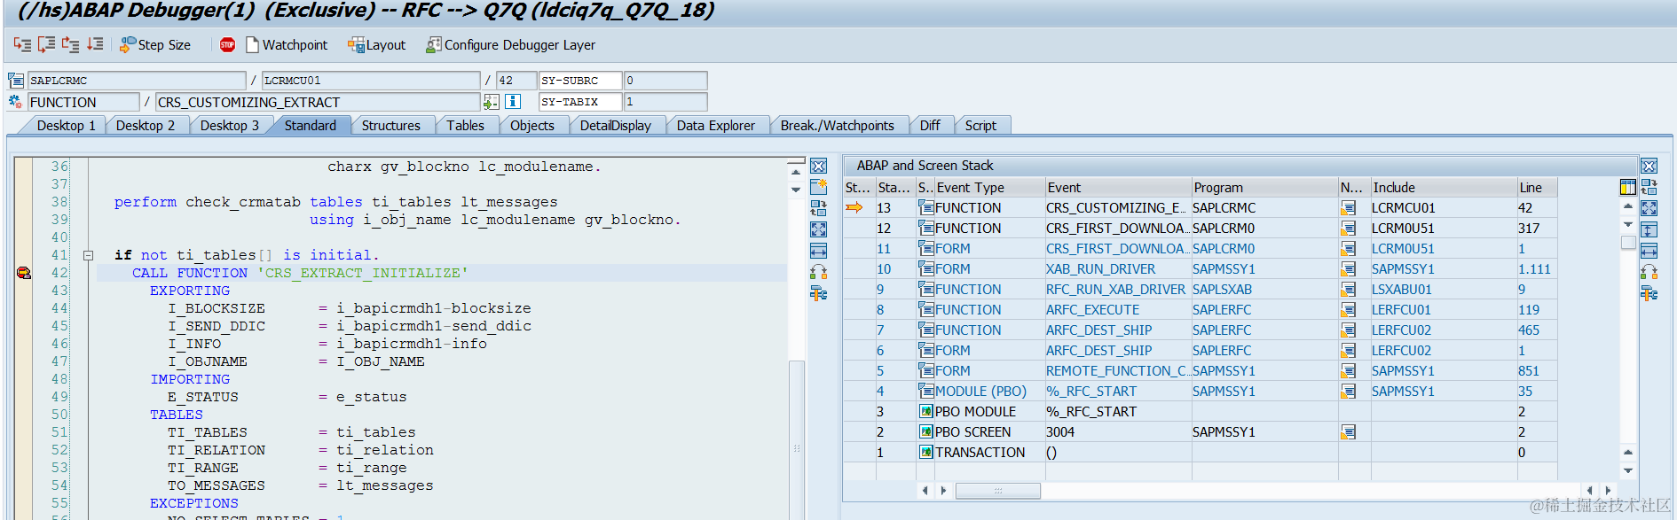Open the Objects tab
The image size is (1677, 520).
click(531, 125)
